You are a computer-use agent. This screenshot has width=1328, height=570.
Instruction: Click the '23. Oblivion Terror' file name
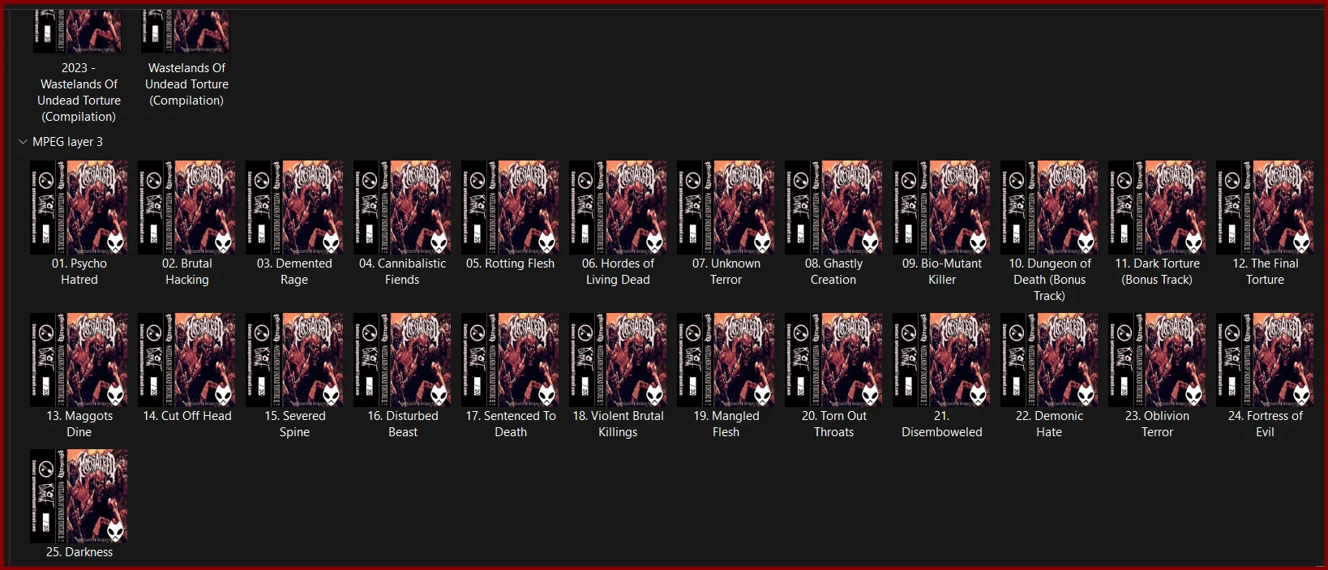(1157, 424)
